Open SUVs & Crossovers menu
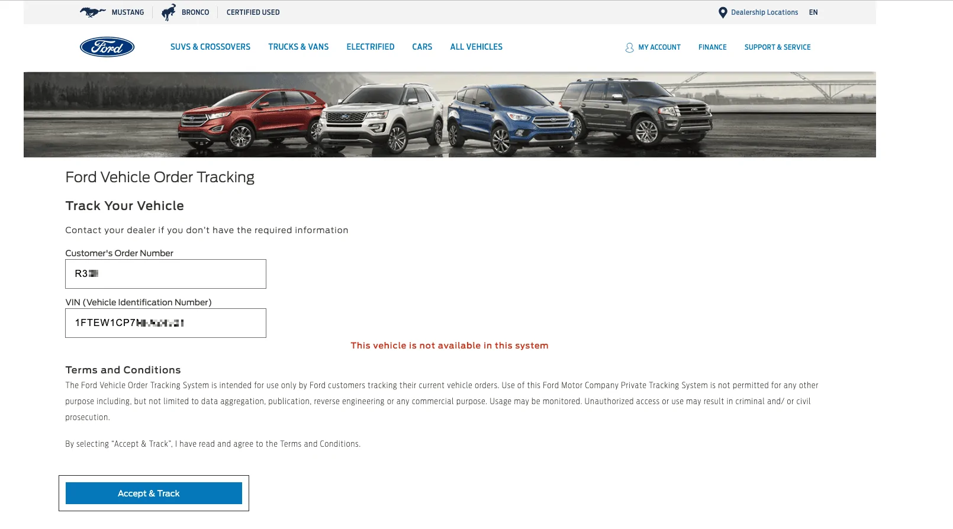The width and height of the screenshot is (953, 529). (x=210, y=47)
